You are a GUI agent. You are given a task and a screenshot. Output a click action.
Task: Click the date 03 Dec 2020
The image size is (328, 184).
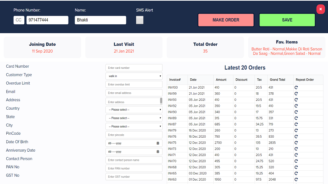[198, 173]
